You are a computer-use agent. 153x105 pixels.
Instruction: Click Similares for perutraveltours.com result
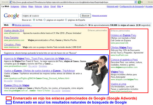tap(43, 66)
